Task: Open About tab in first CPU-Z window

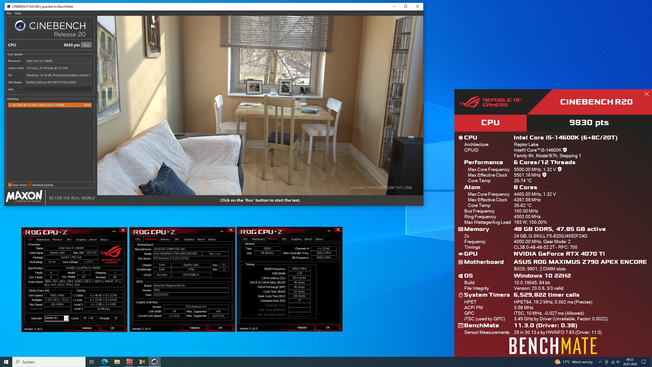Action: pyautogui.click(x=104, y=240)
